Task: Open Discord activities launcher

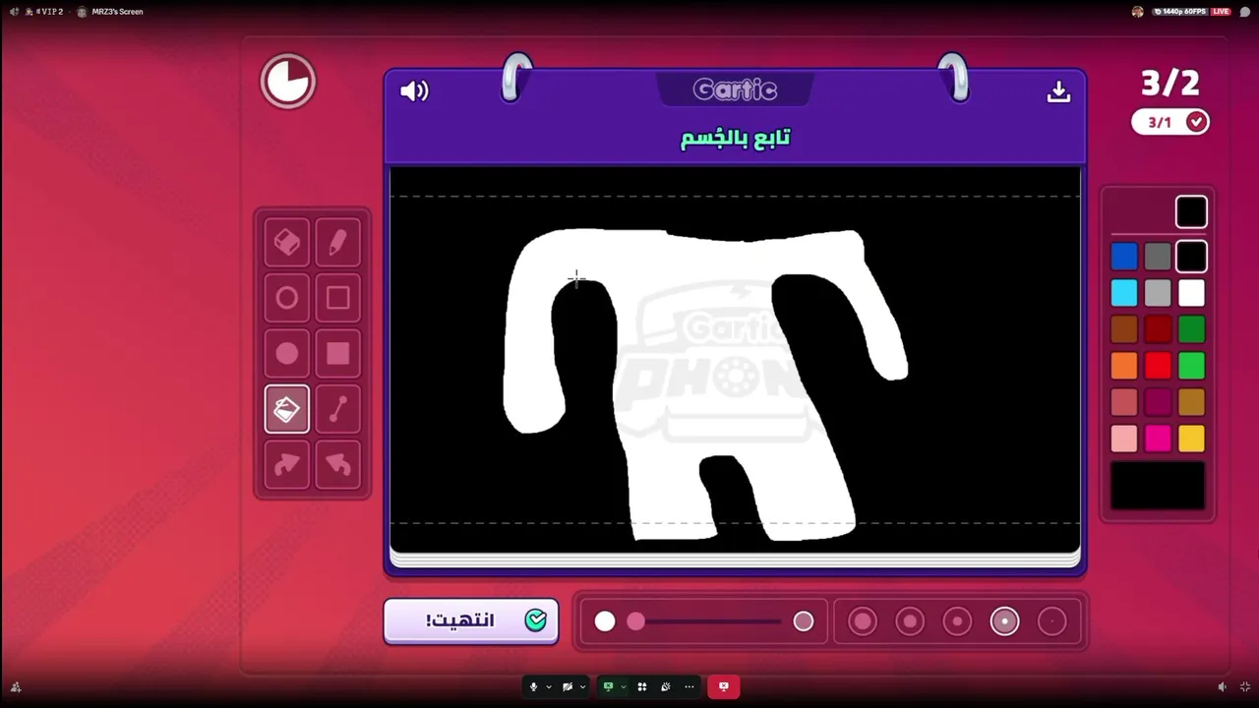Action: (642, 686)
